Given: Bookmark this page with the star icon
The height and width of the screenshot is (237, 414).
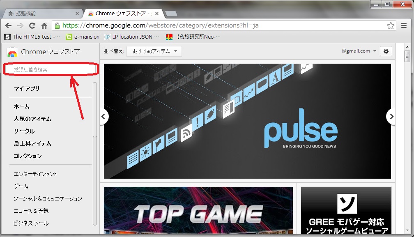Looking at the screenshot, I should (391, 25).
